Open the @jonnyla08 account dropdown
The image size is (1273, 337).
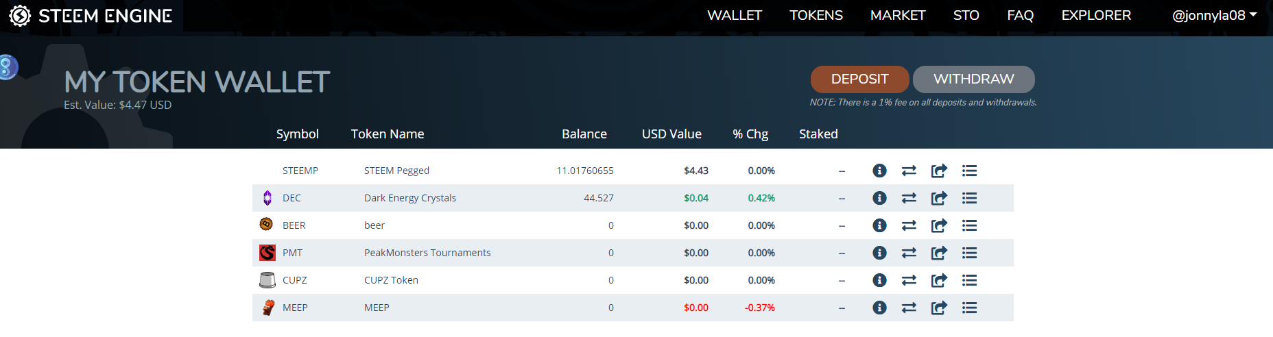click(1214, 15)
